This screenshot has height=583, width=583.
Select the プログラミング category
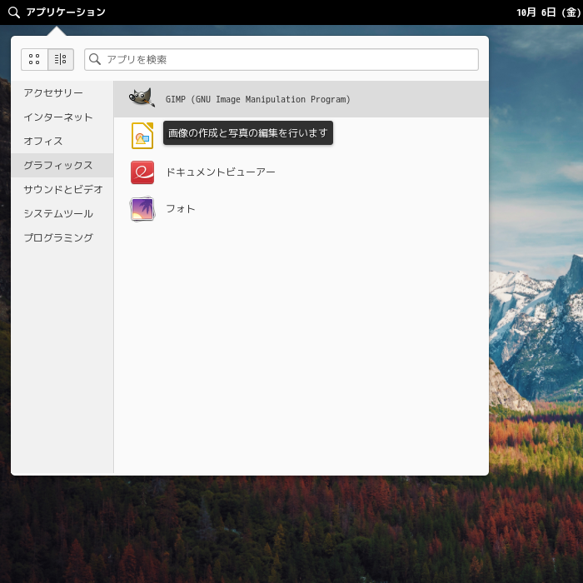62,238
